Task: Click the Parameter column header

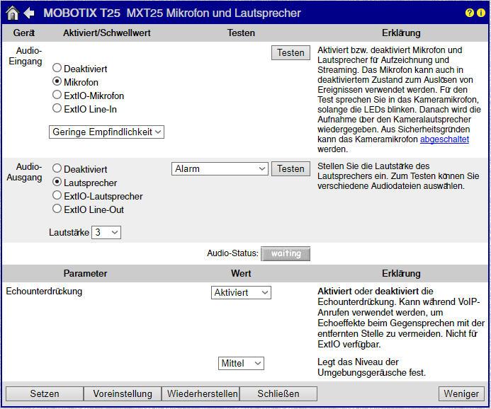Action: (x=85, y=274)
